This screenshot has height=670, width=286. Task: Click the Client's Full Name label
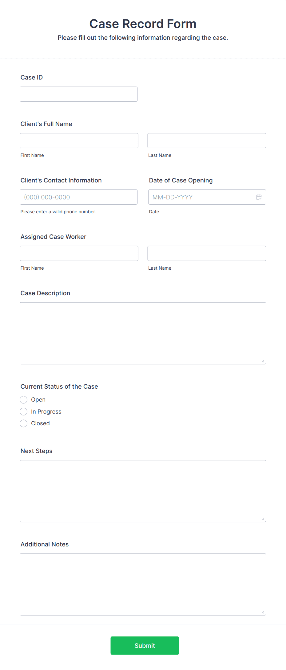[46, 124]
